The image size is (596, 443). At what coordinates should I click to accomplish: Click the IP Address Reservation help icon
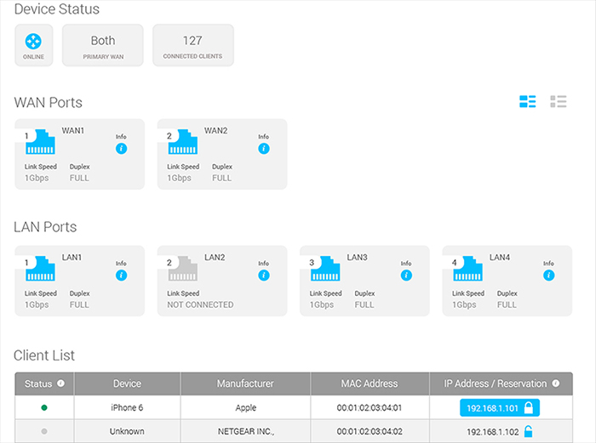coord(556,383)
